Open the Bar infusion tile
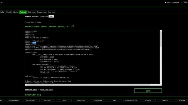The height and width of the screenshot is (105, 188). coord(115,100)
